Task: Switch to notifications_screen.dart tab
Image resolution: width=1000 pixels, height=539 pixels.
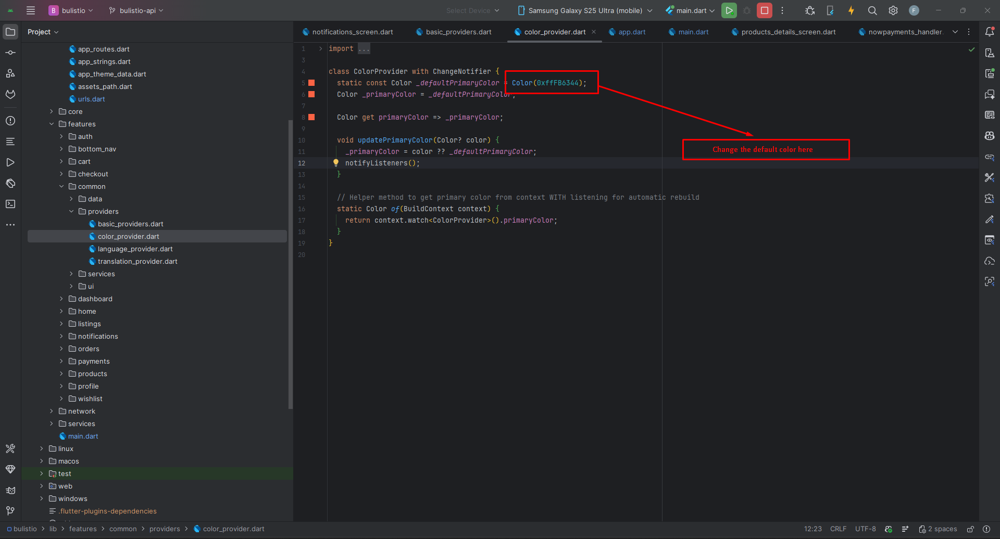Action: (347, 32)
